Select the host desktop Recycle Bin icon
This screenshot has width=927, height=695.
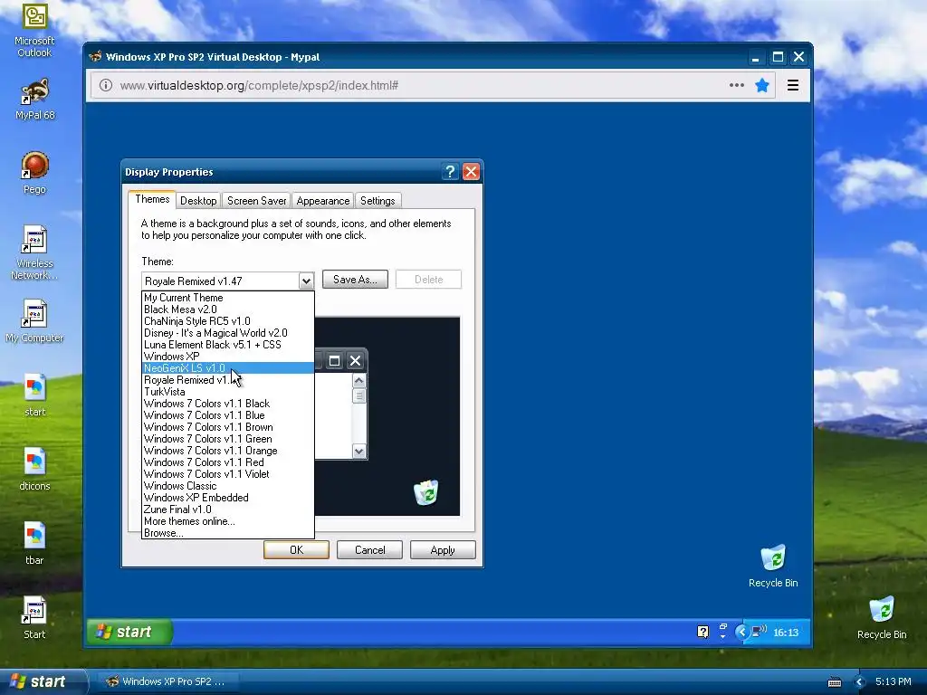(882, 618)
